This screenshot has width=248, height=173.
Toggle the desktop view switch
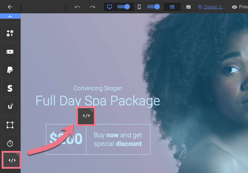coord(124,7)
